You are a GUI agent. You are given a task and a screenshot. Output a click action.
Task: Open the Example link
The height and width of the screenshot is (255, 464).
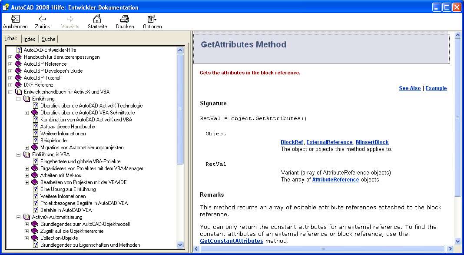click(436, 88)
